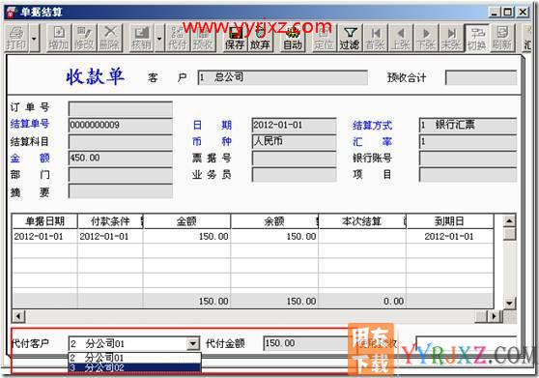Click the 刷新 refresh toolbar icon
Screen dimensions: 539x378
pyautogui.click(x=502, y=38)
